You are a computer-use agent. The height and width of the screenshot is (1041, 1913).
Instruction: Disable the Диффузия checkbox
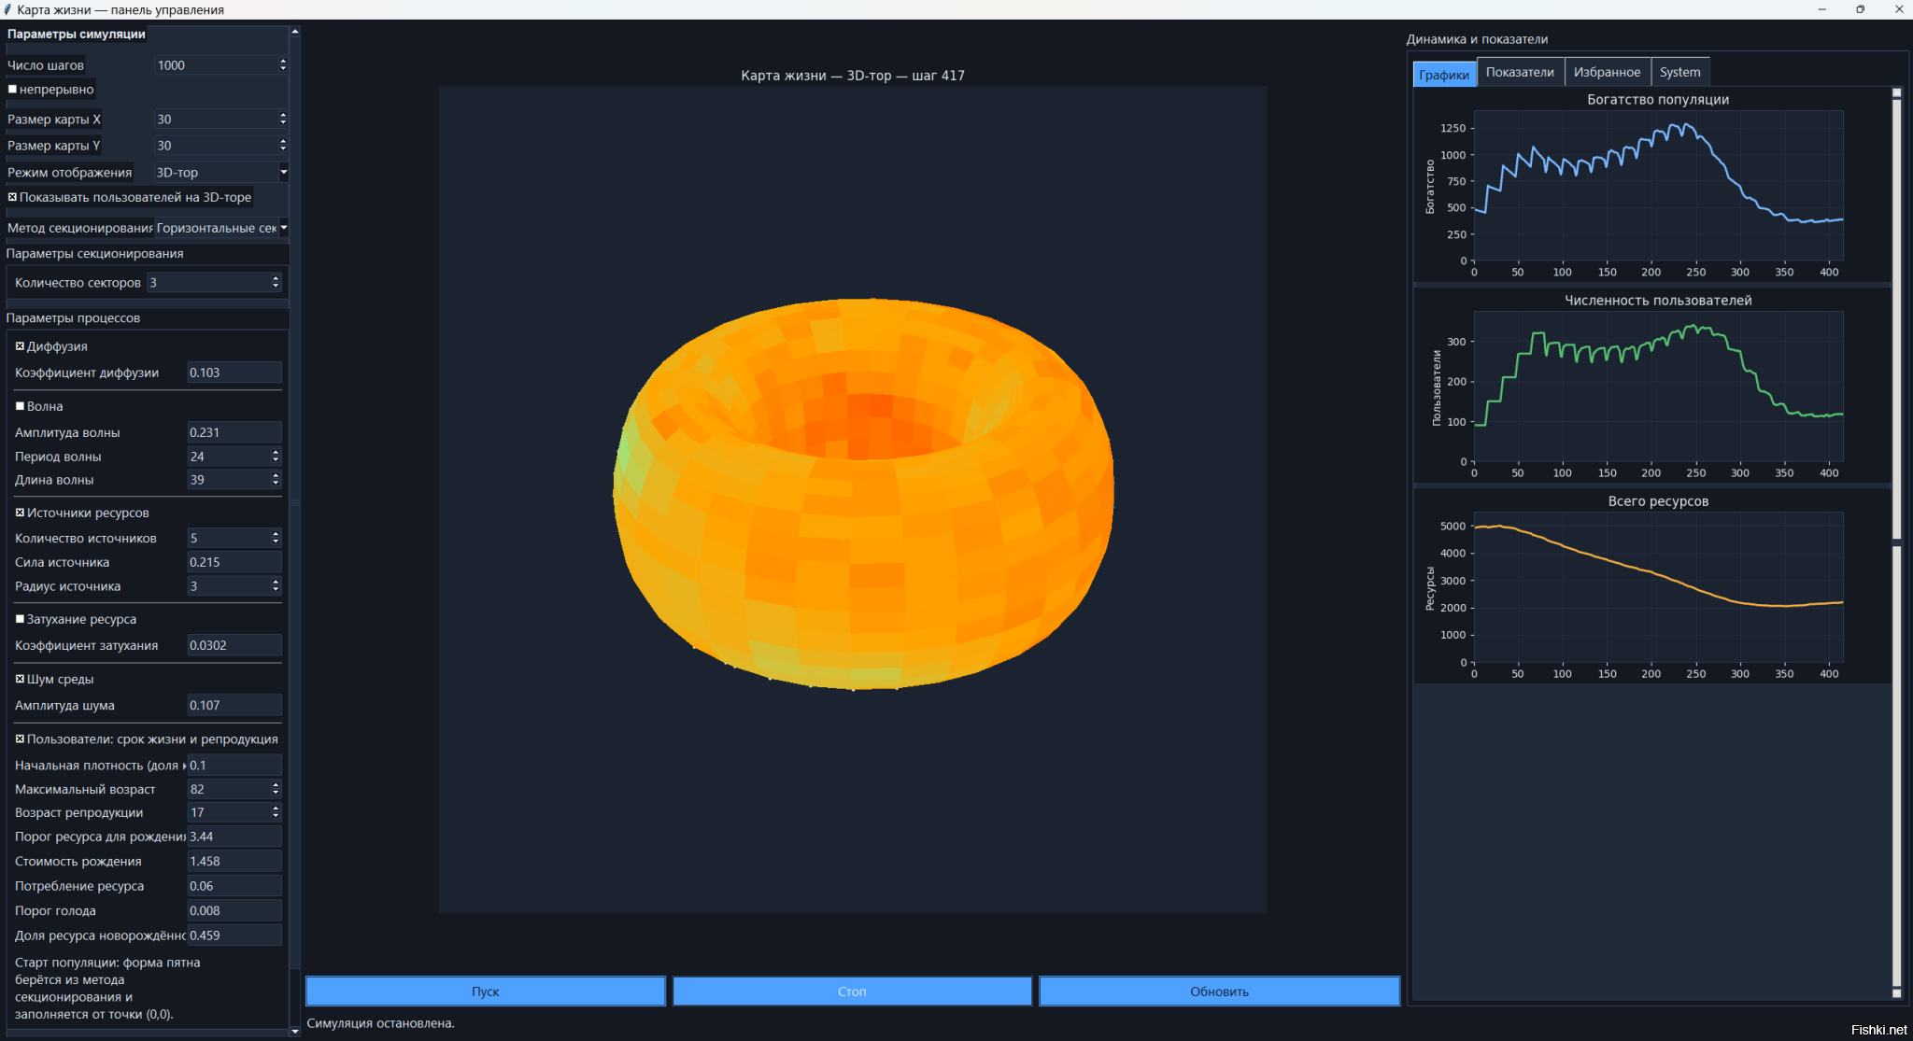tap(20, 346)
